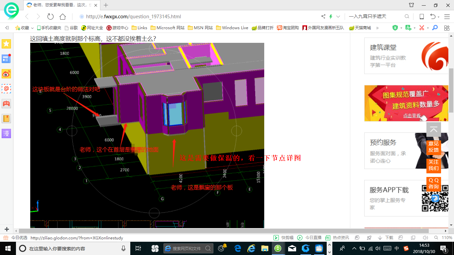Image resolution: width=454 pixels, height=255 pixels.
Task: Click the blue magnifier extension icon
Action: coord(435,28)
